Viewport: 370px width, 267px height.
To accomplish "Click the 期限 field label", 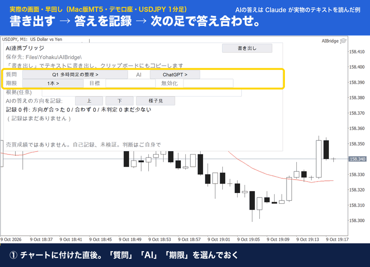I will click(12, 83).
